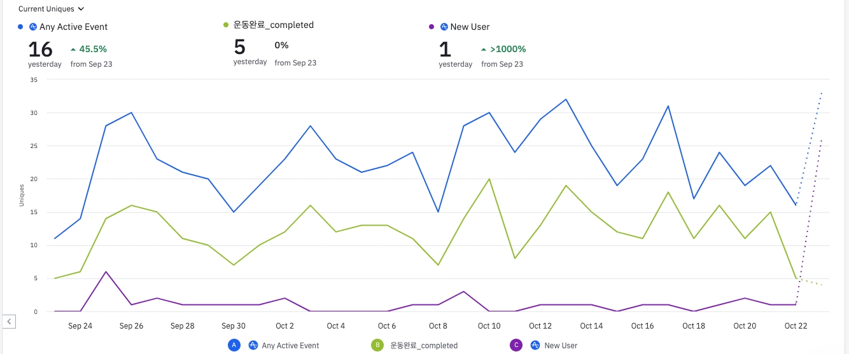Select the Any Active Event metric header
Screen dimensions: 849x354
pos(73,27)
